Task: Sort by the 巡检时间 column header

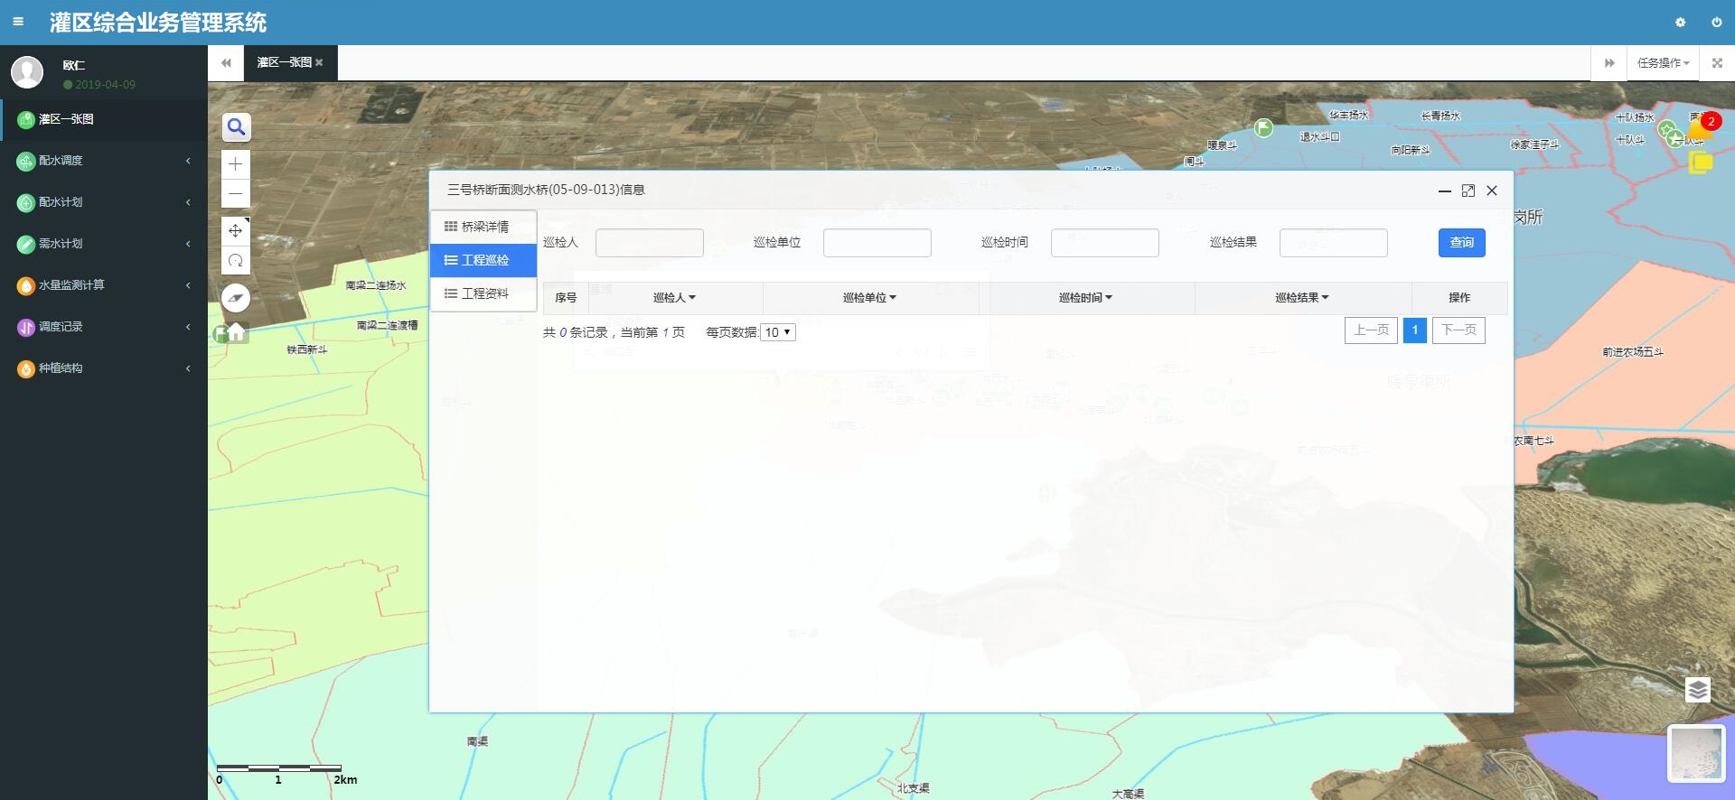Action: (x=1085, y=297)
